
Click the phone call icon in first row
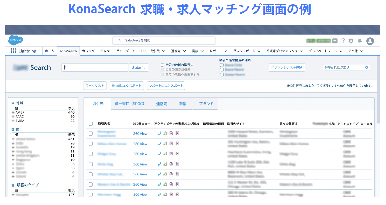(159, 134)
